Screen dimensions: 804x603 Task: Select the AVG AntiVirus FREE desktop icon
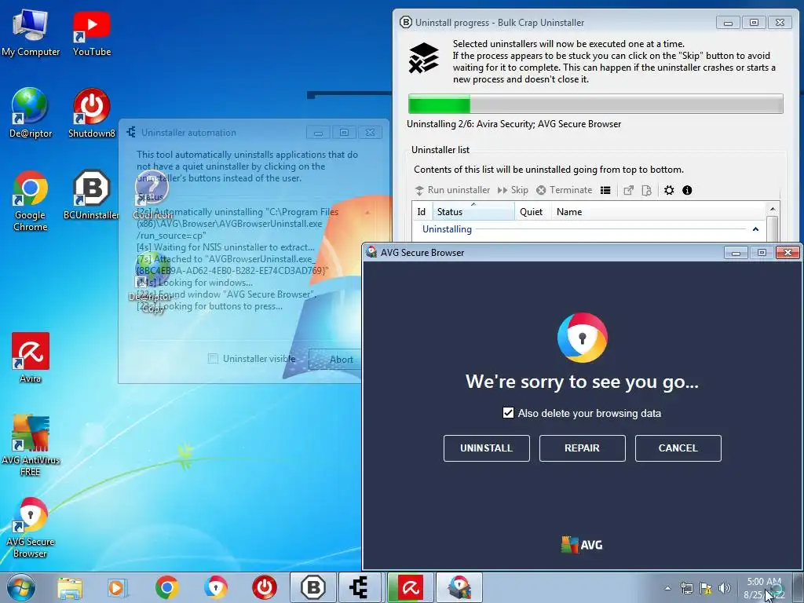point(31,446)
